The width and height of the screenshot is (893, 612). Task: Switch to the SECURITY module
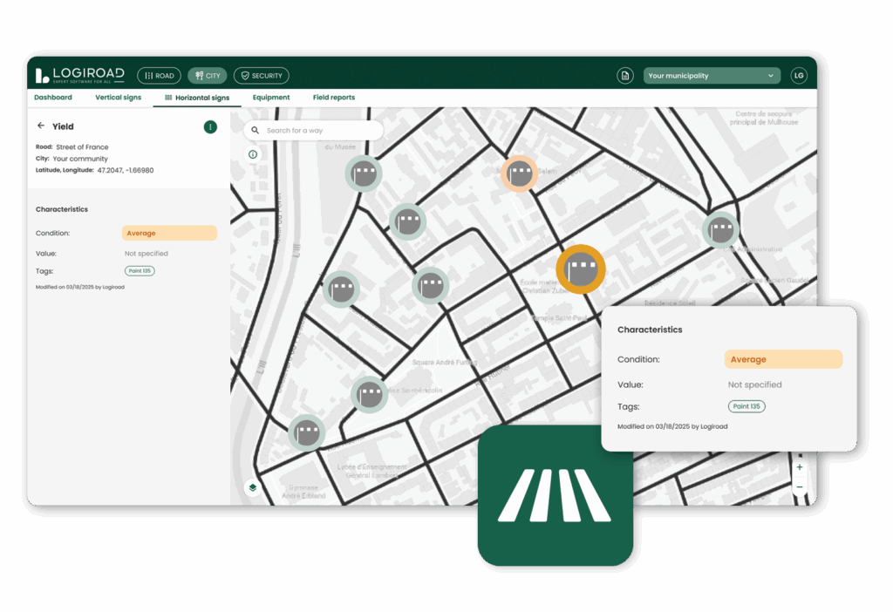click(x=261, y=76)
